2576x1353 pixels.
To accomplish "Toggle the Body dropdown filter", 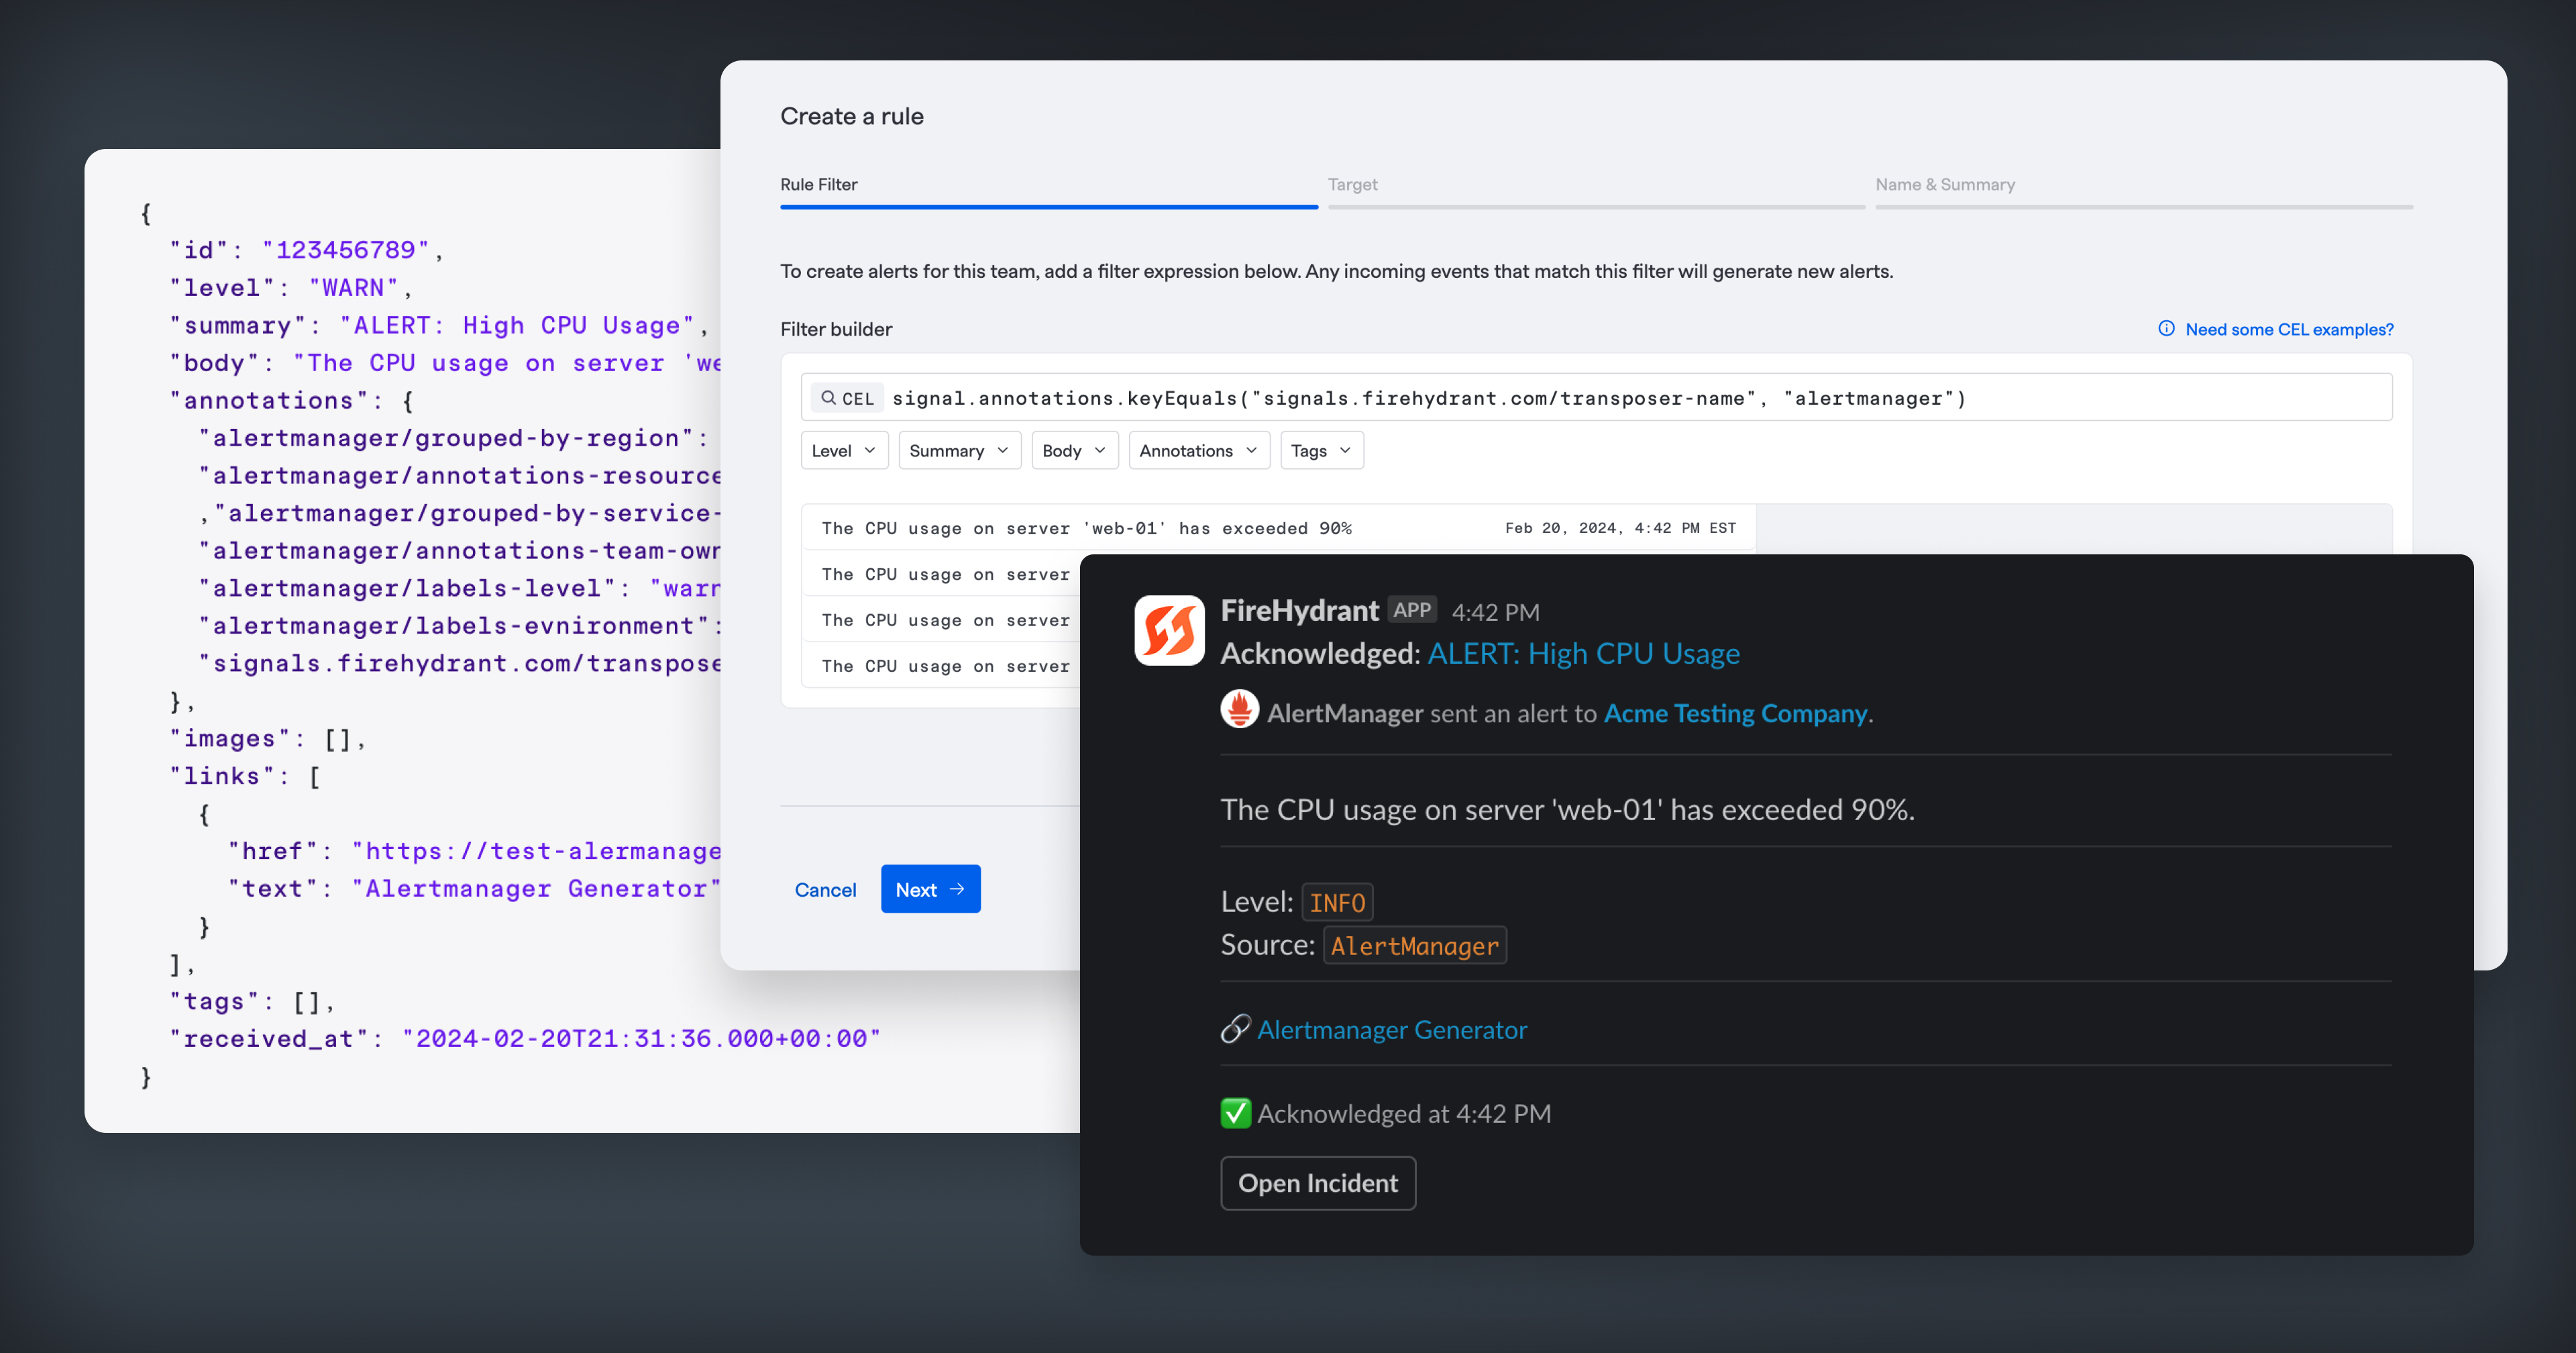I will [1070, 450].
